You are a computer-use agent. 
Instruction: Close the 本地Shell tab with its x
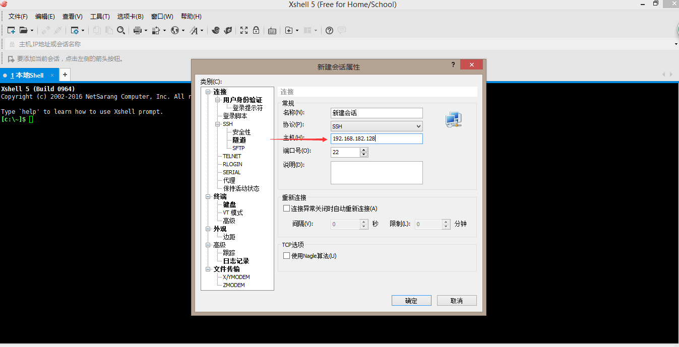point(52,75)
